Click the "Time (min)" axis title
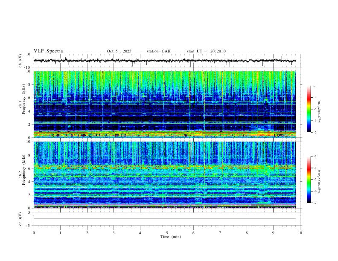Screen dimensions: 338x261 pos(171,237)
